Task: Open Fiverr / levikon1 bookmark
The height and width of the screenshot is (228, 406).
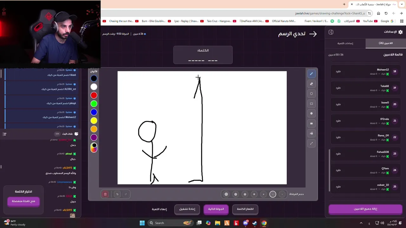Action: (319, 21)
